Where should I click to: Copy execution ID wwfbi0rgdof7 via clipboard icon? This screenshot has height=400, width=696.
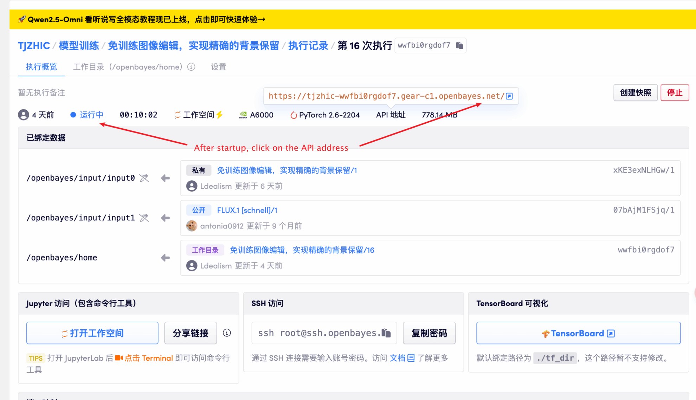tap(459, 45)
